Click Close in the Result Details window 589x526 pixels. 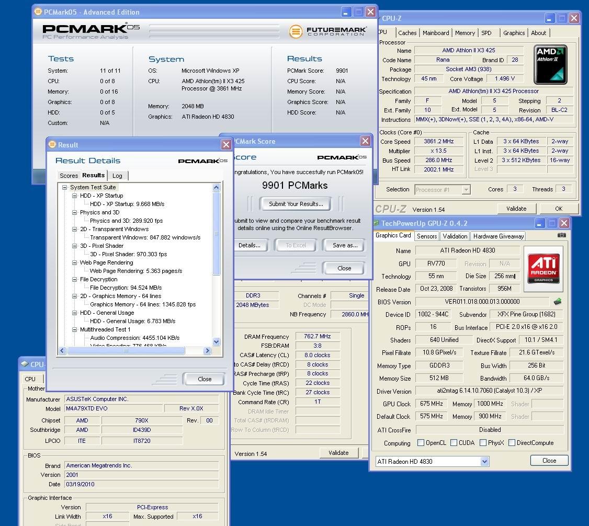[x=205, y=379]
